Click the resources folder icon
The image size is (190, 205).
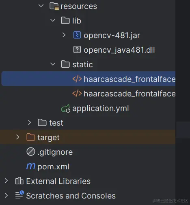[x=54, y=6]
